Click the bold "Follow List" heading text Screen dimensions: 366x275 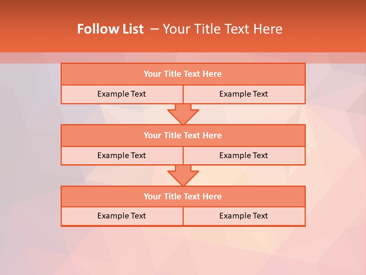coord(111,29)
